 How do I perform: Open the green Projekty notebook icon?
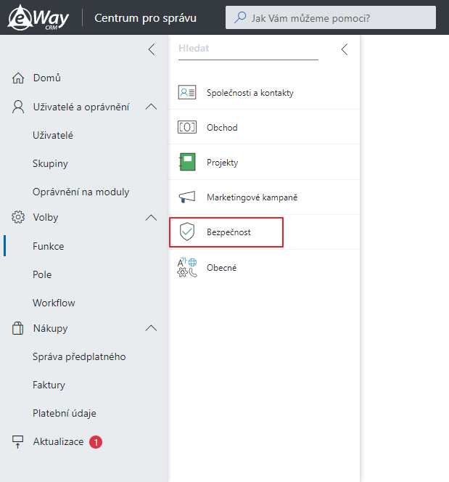(x=187, y=162)
